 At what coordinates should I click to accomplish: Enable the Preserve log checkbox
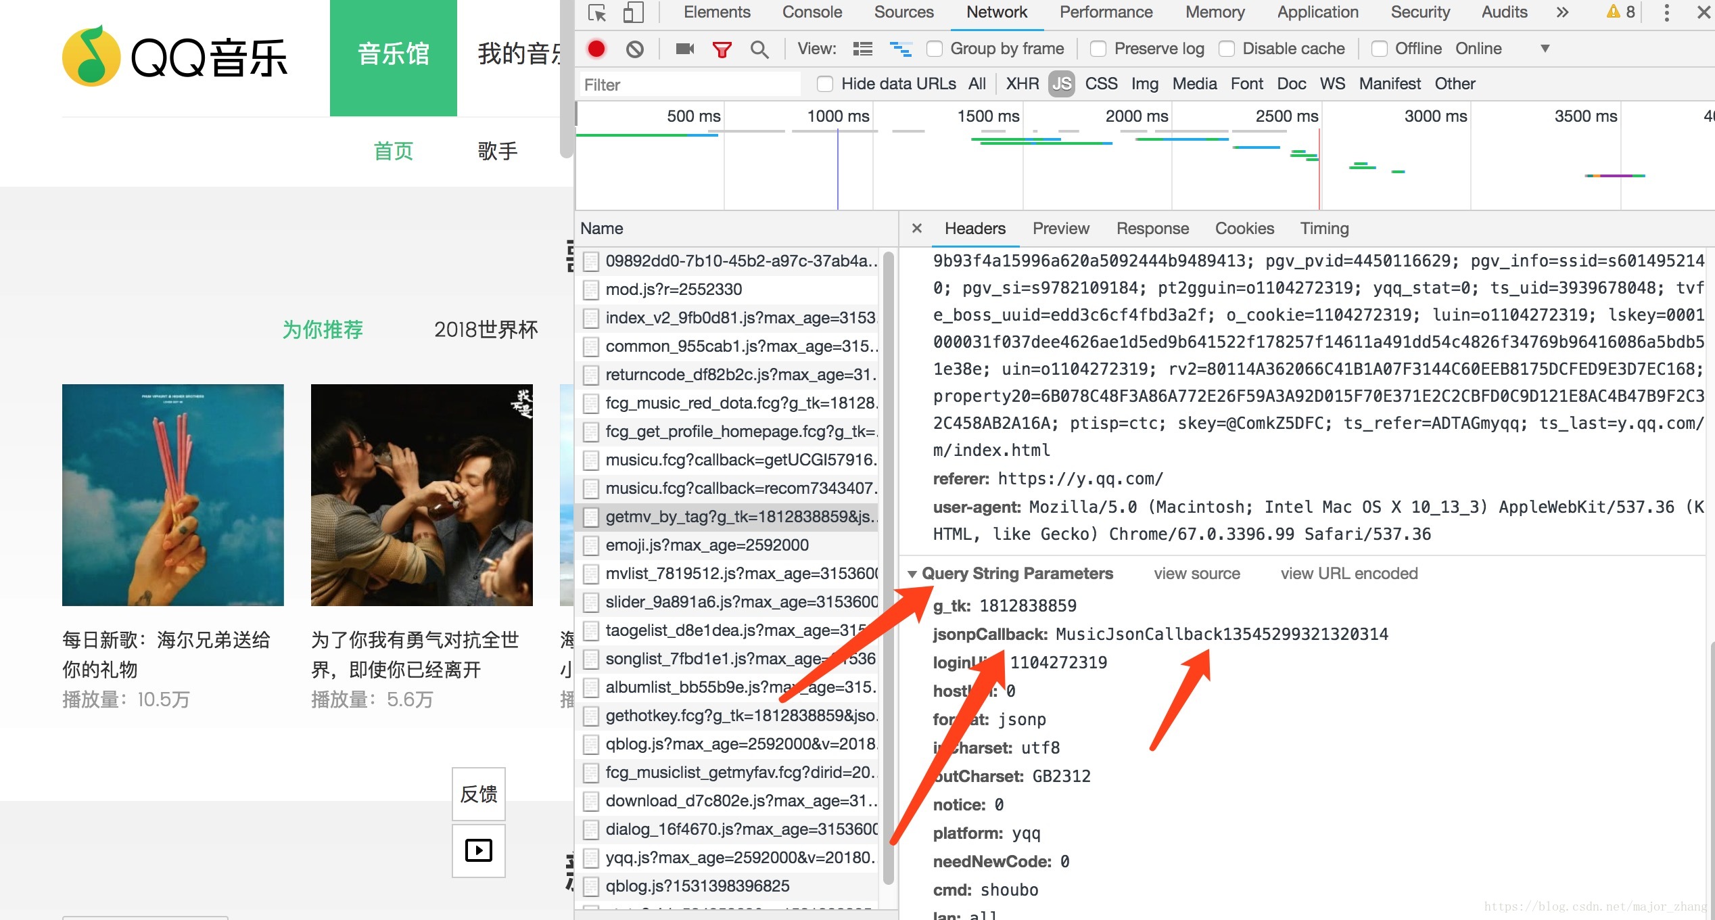(x=1097, y=47)
